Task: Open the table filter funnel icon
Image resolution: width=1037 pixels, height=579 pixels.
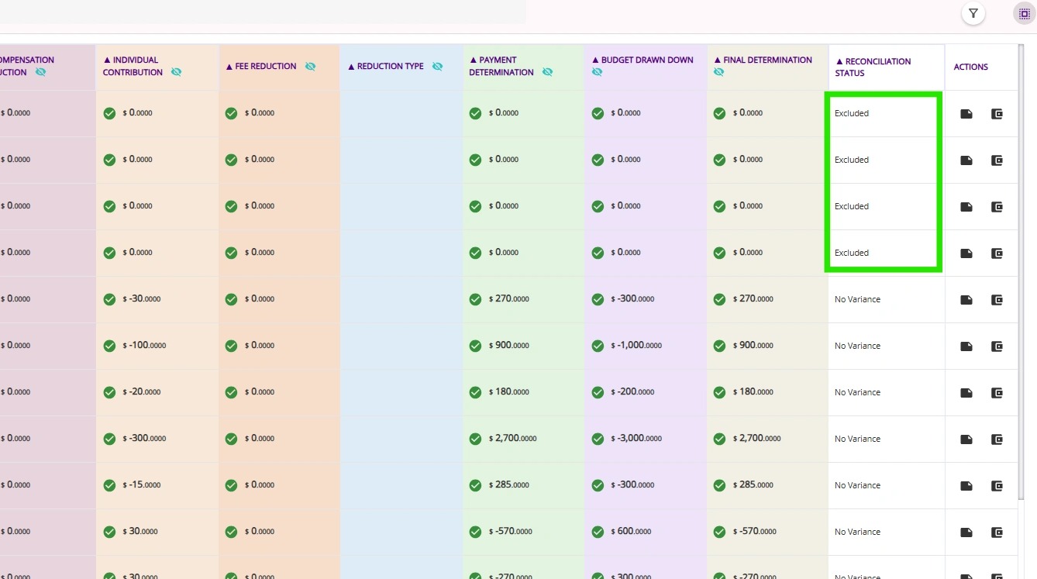Action: coord(973,13)
